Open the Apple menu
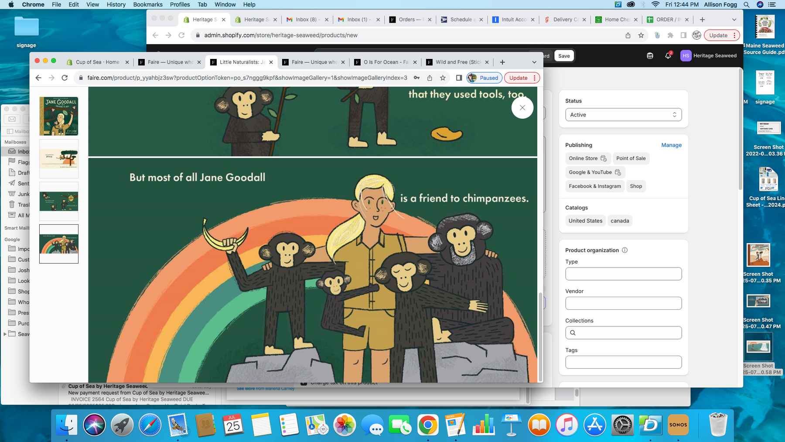The image size is (785, 442). (11, 4)
